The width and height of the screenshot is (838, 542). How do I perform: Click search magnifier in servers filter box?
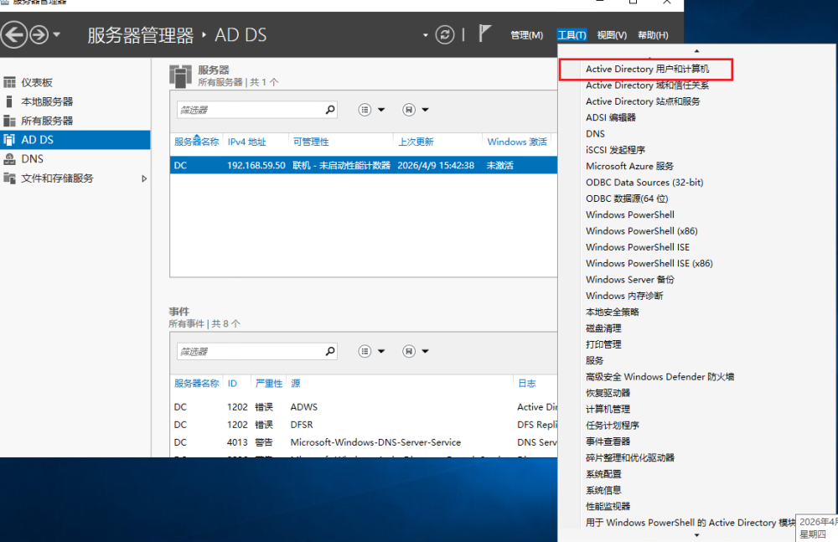click(x=330, y=110)
